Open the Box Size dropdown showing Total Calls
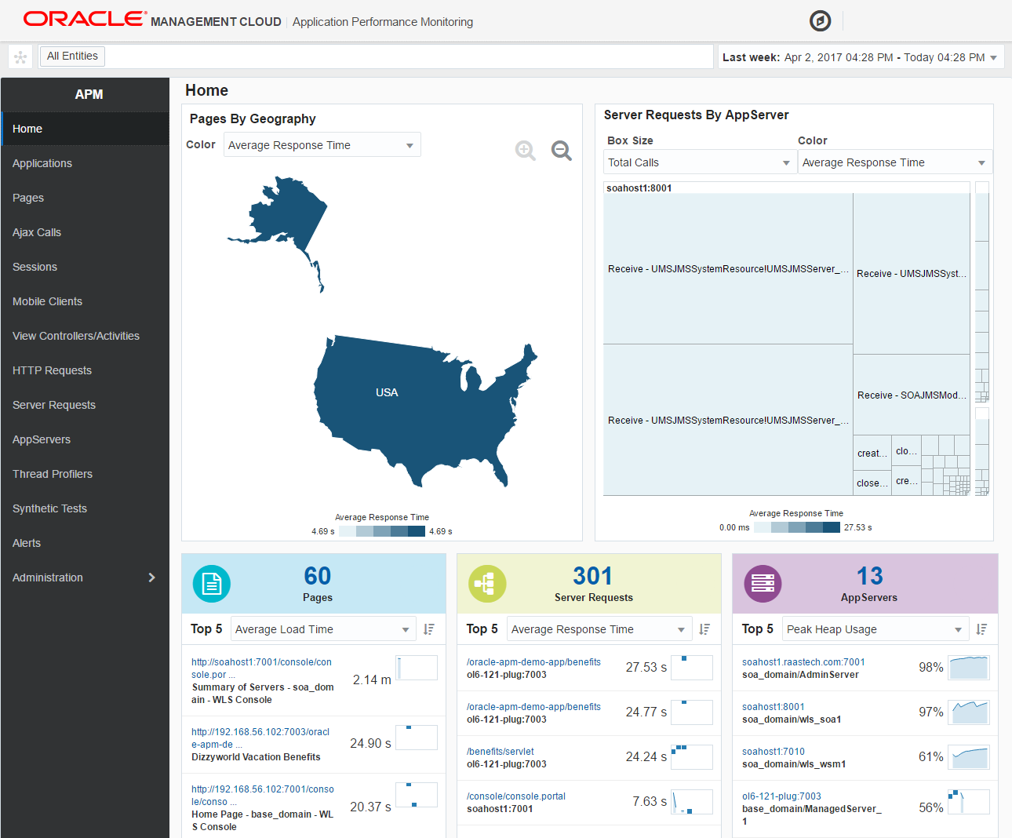This screenshot has width=1012, height=838. (x=699, y=162)
